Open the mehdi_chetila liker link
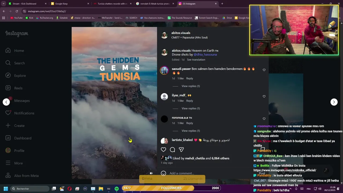 click(x=195, y=158)
